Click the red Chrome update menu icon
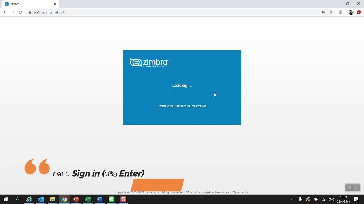The height and width of the screenshot is (204, 364). (359, 12)
